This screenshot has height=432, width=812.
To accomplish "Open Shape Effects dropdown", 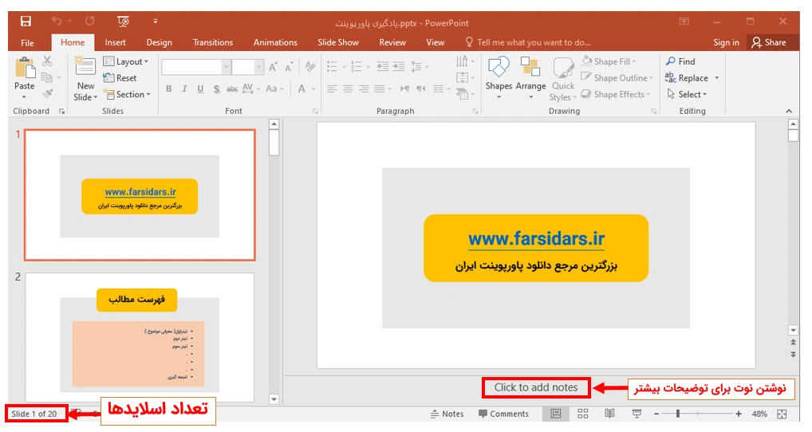I will click(x=615, y=94).
